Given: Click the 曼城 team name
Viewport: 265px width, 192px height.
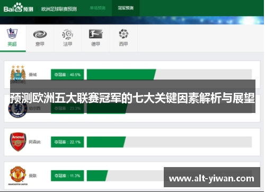Looking at the screenshot, I should click(33, 75).
